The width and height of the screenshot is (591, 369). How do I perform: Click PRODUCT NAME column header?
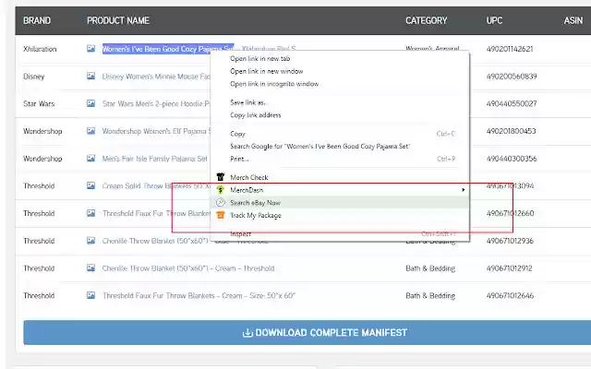(x=118, y=20)
